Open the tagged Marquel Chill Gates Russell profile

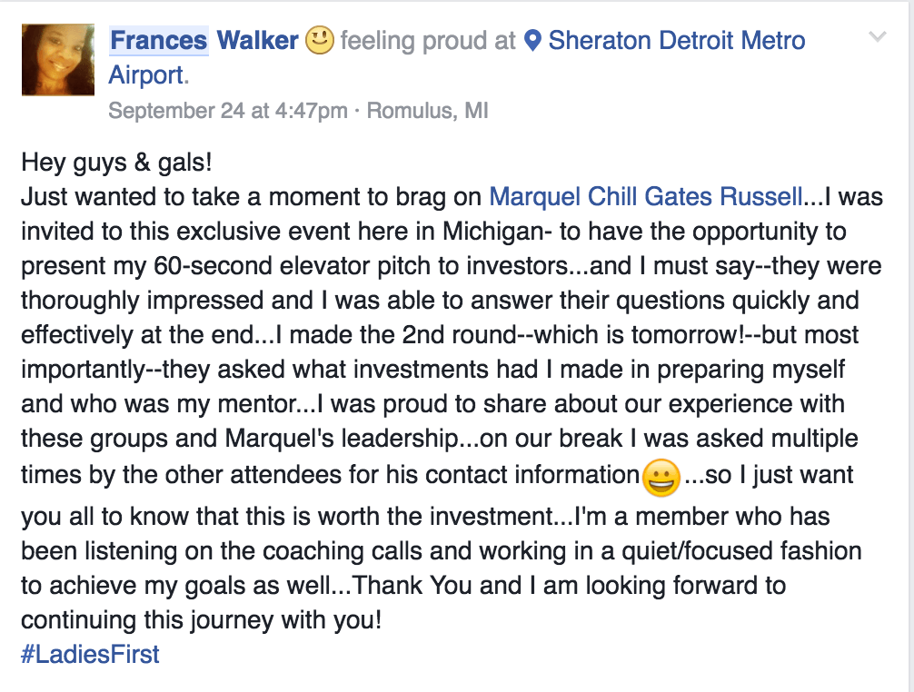pyautogui.click(x=646, y=196)
